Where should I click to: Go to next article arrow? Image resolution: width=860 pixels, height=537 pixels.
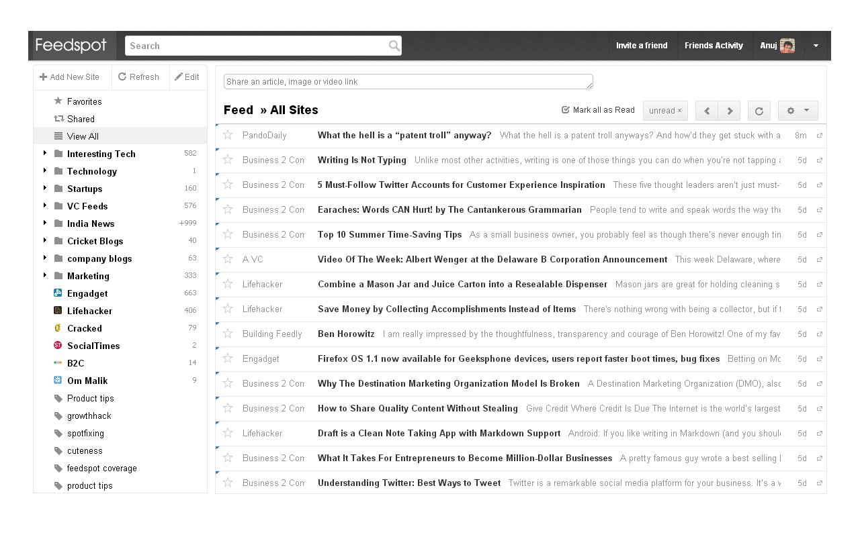[x=729, y=111]
